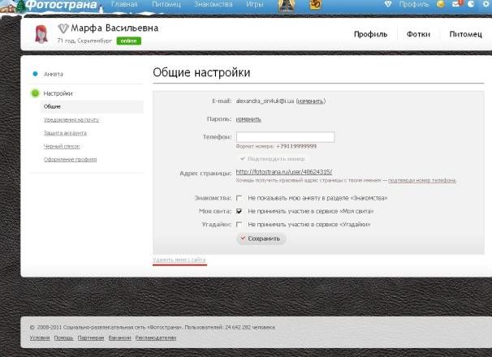Image resolution: width=492 pixels, height=357 pixels.
Task: Open the Главная menu item
Action: [x=124, y=4]
